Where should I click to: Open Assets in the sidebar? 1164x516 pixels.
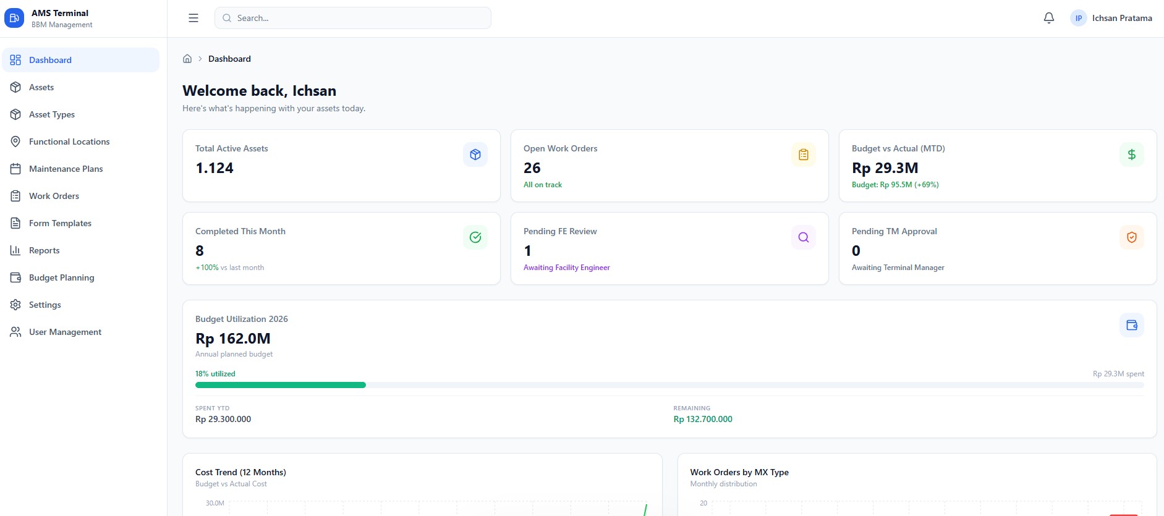tap(41, 87)
